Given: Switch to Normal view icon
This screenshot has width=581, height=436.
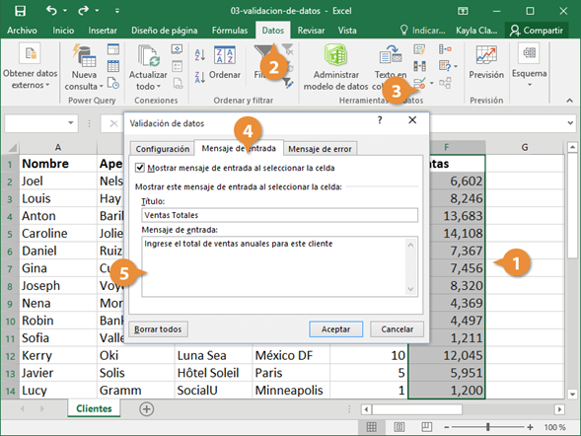Looking at the screenshot, I should coord(372,427).
